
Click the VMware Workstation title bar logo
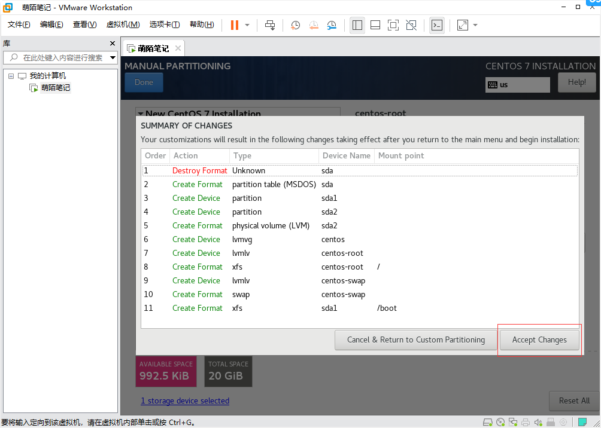coord(8,7)
